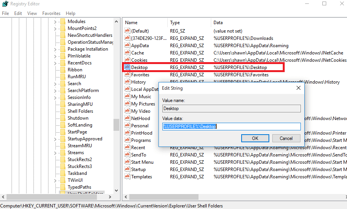Expand the Package Installation tree node

(x=55, y=49)
